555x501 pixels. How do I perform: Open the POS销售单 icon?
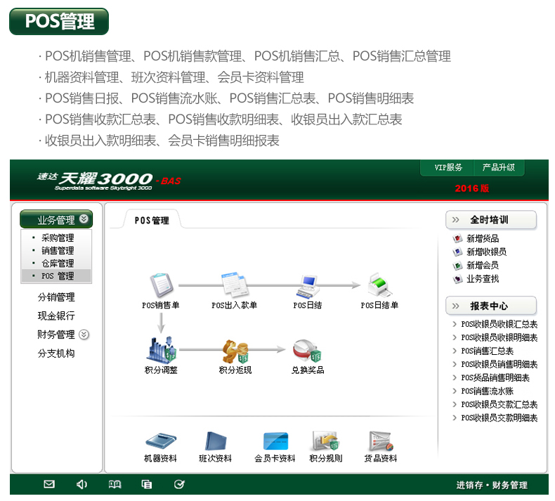pyautogui.click(x=162, y=286)
